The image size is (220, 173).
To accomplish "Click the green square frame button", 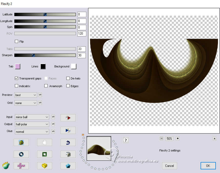I will 45,154.
